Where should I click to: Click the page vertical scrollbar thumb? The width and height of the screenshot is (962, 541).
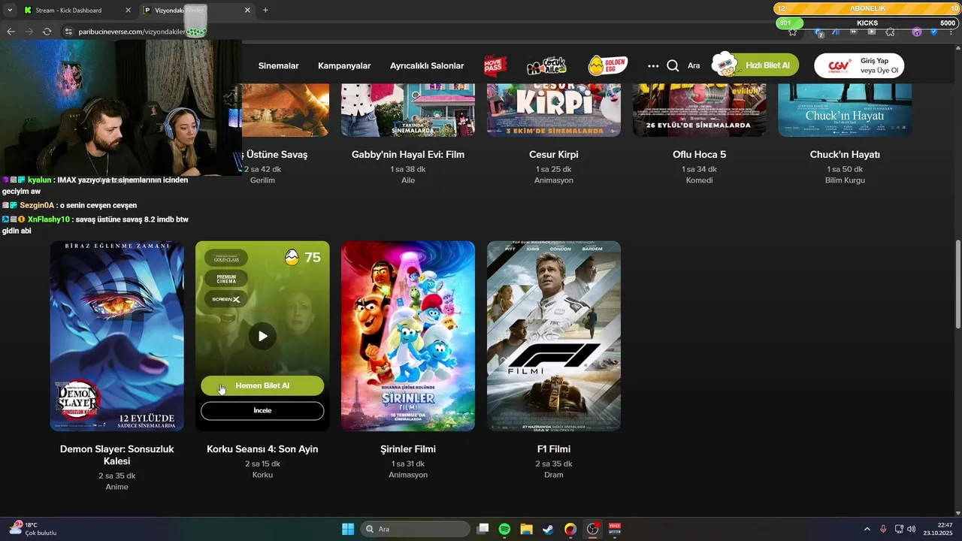pyautogui.click(x=957, y=284)
